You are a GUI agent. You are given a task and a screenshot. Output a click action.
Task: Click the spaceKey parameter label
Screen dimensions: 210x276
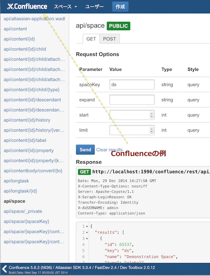(89, 85)
